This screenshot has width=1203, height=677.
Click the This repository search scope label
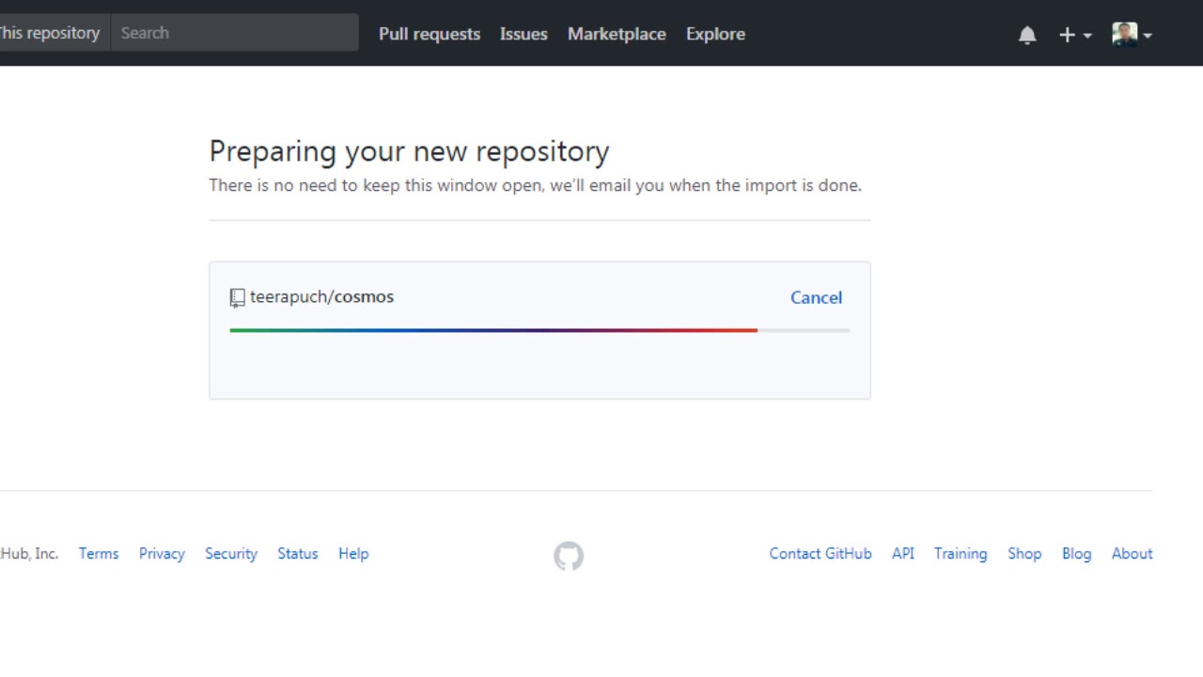pyautogui.click(x=50, y=33)
